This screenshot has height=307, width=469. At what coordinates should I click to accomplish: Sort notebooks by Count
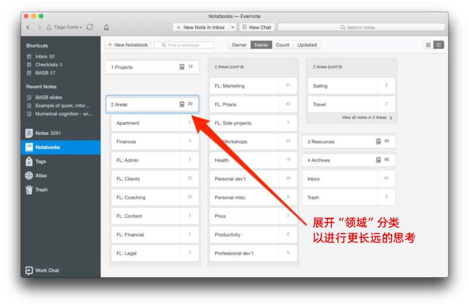click(x=283, y=45)
